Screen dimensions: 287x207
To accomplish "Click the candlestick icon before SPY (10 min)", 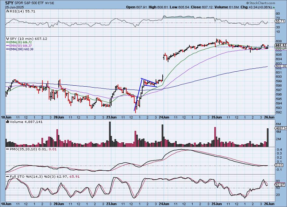I will click(x=8, y=39).
